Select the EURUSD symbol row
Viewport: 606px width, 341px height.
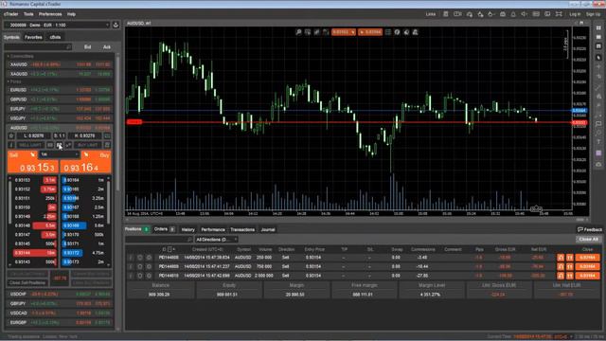(x=60, y=90)
